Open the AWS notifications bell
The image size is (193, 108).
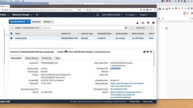pyautogui.click(x=97, y=15)
